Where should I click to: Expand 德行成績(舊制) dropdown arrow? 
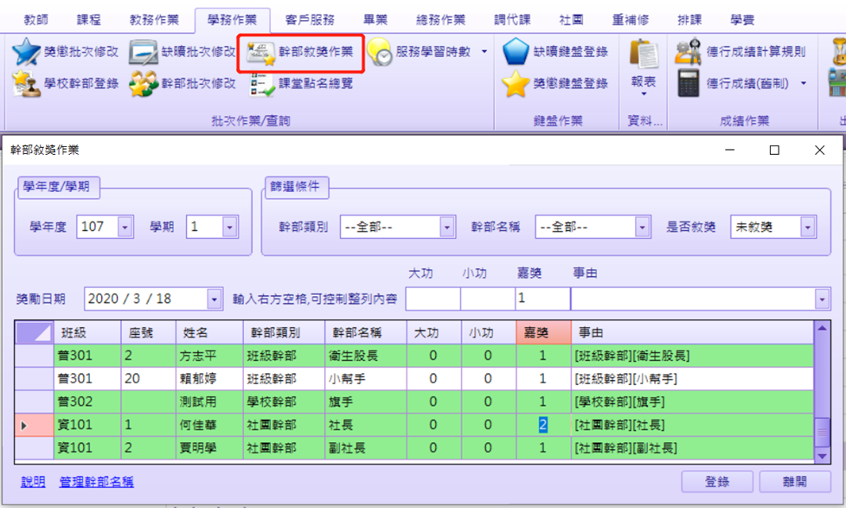[x=804, y=84]
